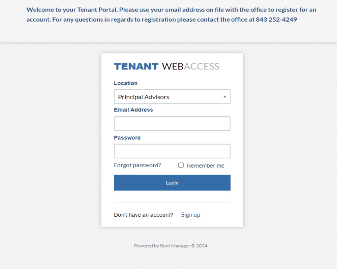Follow the Sign up link
Screen dimensions: 337x269
[x=191, y=215]
